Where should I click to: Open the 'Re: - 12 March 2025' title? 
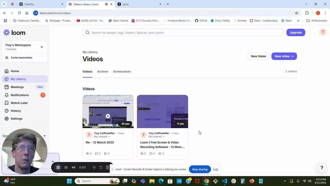100,142
